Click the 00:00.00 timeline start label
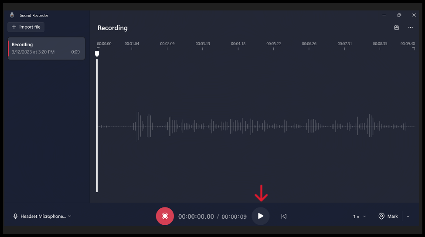This screenshot has height=237, width=425. 104,43
